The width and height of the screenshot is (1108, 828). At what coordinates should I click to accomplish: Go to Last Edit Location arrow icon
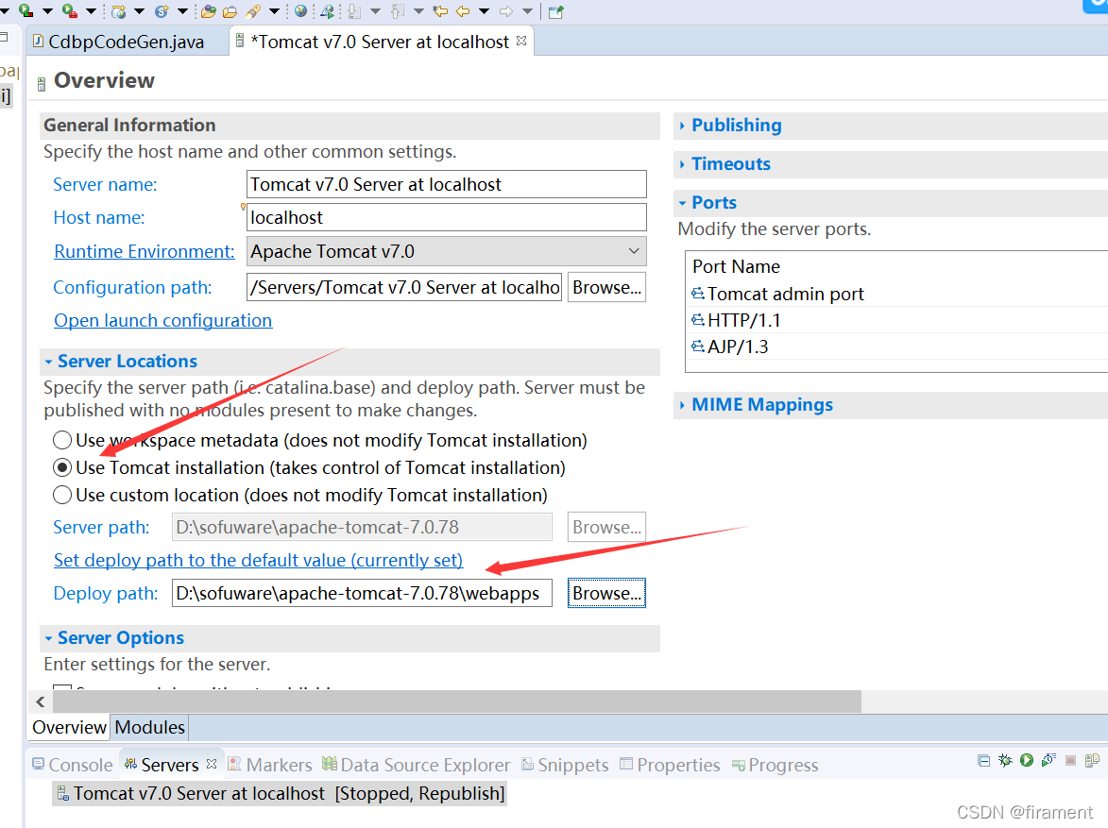tap(440, 11)
